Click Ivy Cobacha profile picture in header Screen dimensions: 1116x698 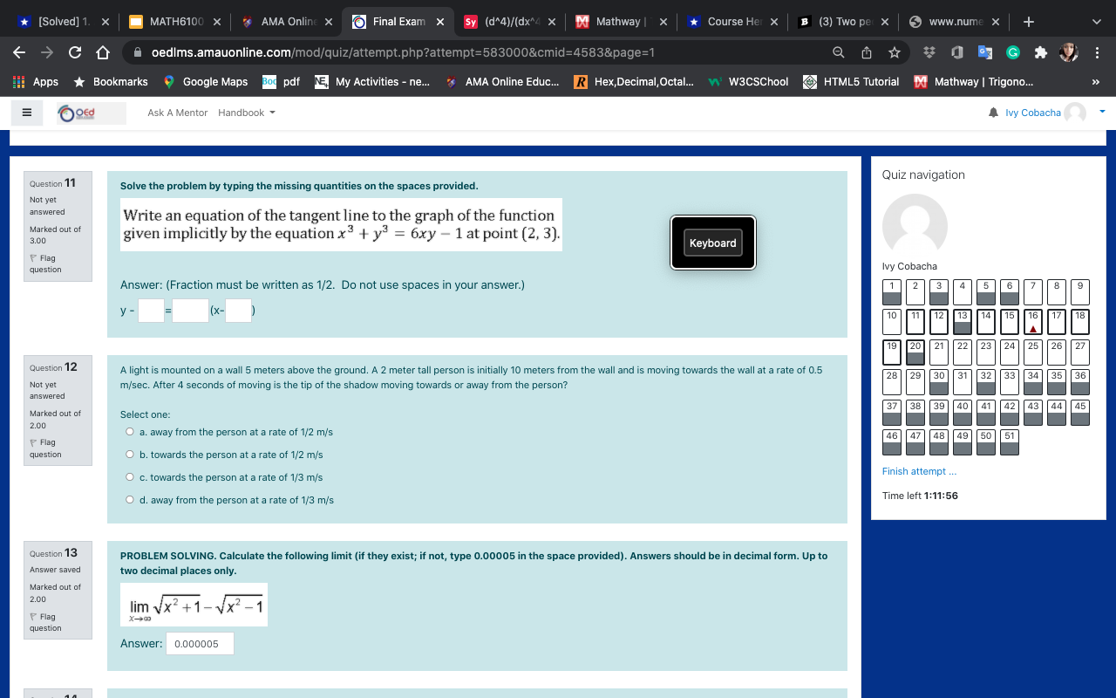pos(1076,113)
